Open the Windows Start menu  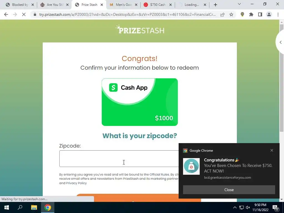[7, 207]
